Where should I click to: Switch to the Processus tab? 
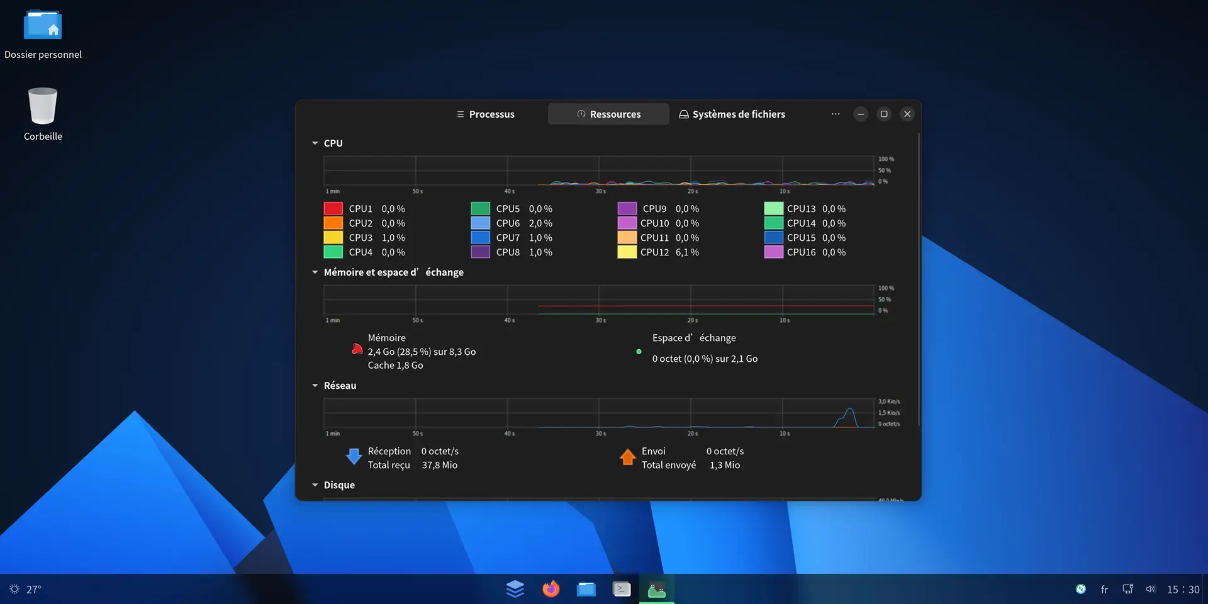(485, 114)
